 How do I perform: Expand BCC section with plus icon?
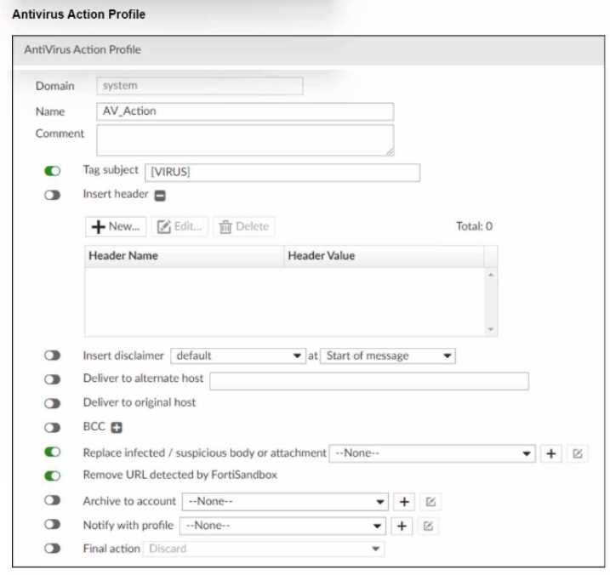[117, 428]
